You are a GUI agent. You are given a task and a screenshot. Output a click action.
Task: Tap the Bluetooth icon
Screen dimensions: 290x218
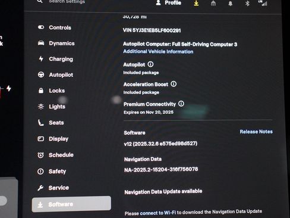click(247, 3)
